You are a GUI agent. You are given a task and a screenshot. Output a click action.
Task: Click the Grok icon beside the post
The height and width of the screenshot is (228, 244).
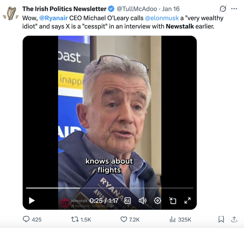pyautogui.click(x=223, y=9)
